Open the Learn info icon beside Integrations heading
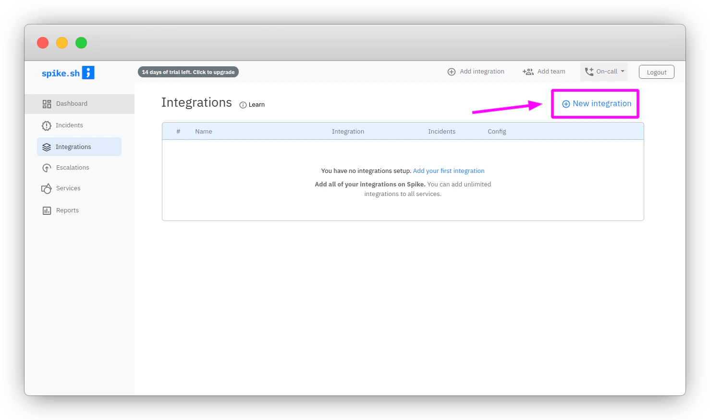 (243, 104)
